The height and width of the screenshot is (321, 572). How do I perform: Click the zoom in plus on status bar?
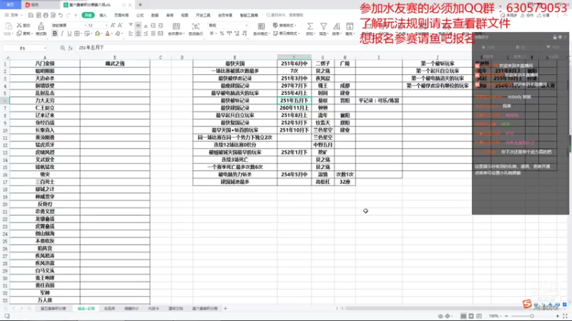pos(558,316)
